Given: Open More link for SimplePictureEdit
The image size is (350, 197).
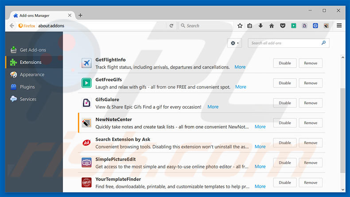Looking at the screenshot, I should [260, 167].
